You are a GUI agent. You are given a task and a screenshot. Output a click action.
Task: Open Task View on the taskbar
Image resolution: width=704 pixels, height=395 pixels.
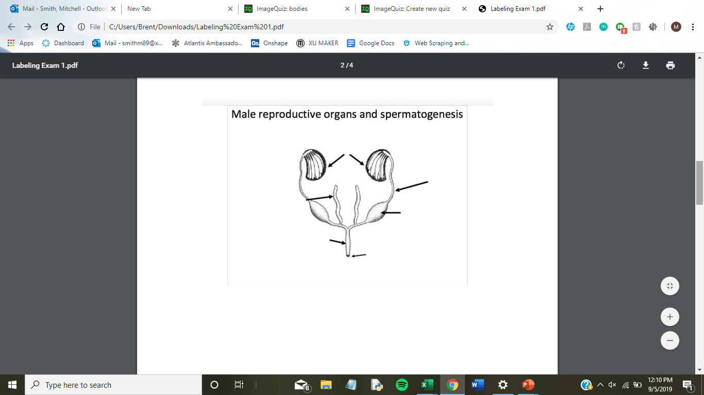(239, 385)
